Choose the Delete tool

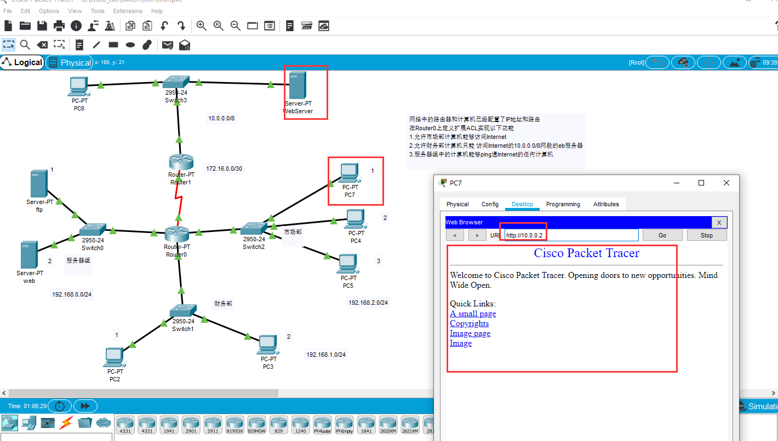[42, 45]
